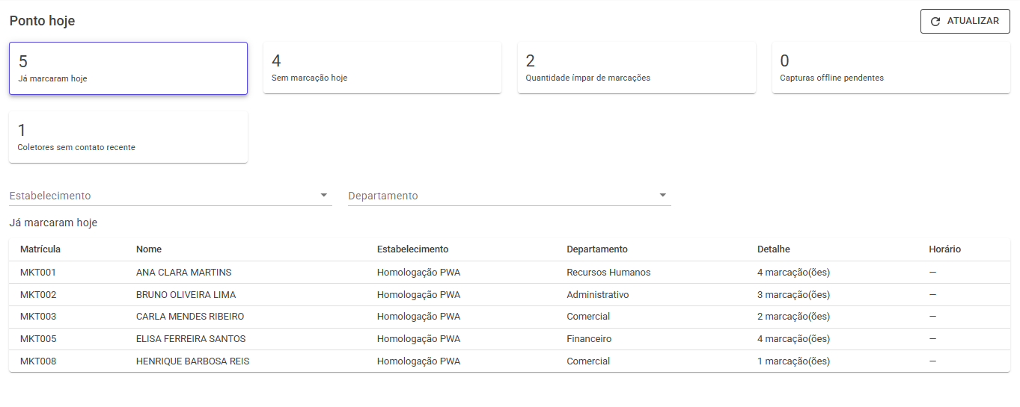Select the HENRIQUE BARBOSA REIS row

[x=510, y=361]
